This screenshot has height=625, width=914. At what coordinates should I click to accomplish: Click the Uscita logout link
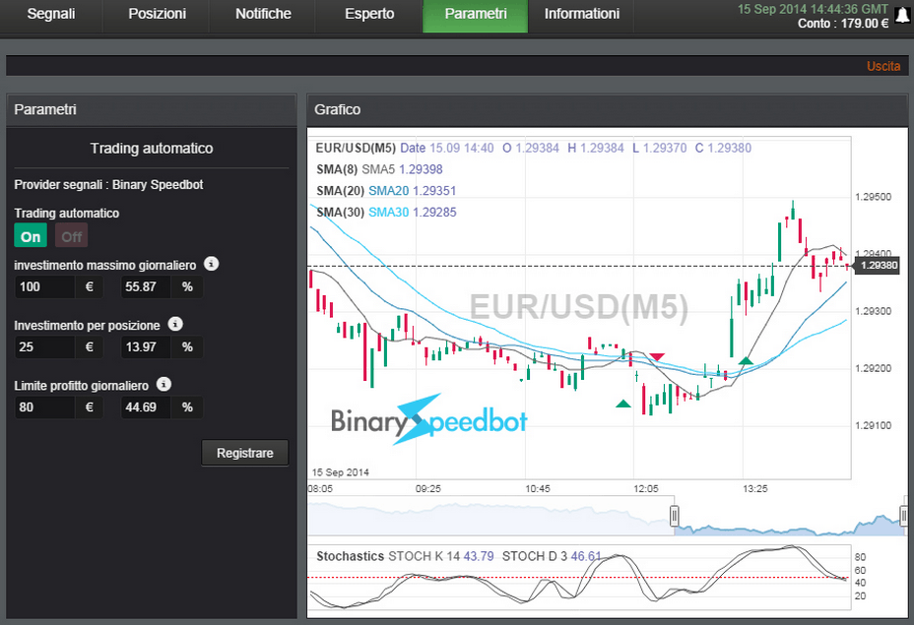(x=883, y=66)
